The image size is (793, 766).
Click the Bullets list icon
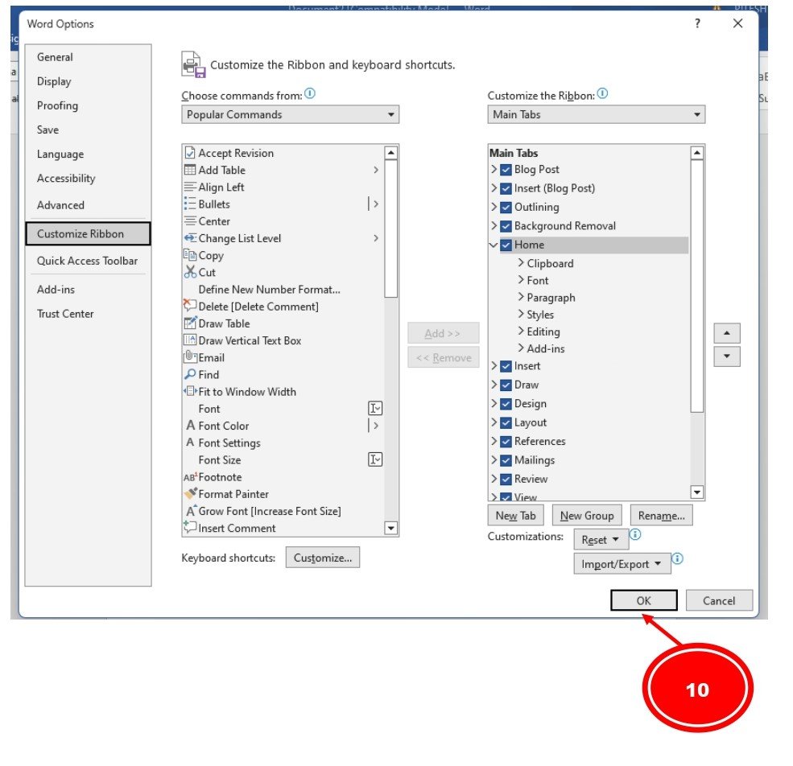pyautogui.click(x=190, y=204)
